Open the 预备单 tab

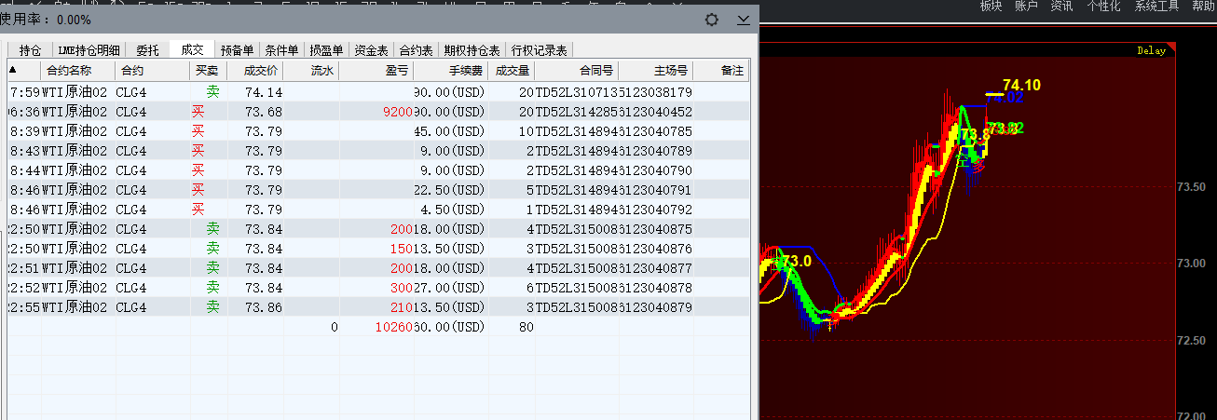238,50
